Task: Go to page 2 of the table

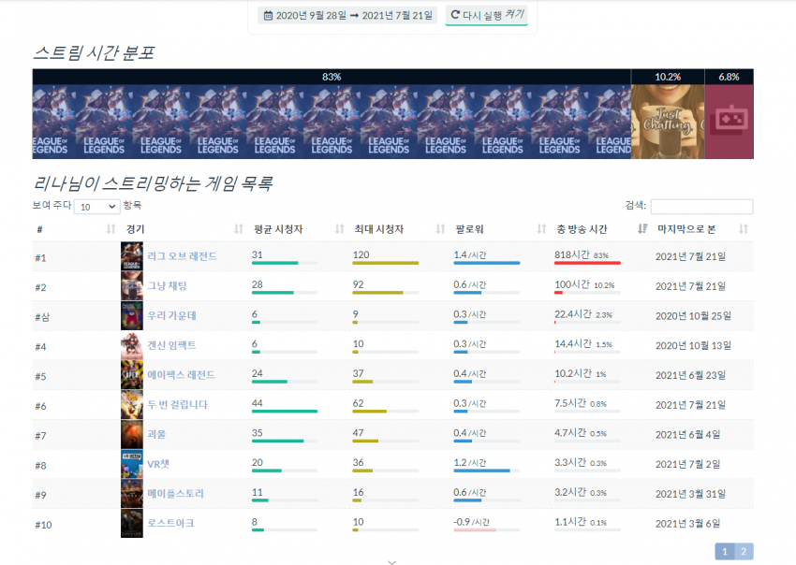Action: click(744, 551)
